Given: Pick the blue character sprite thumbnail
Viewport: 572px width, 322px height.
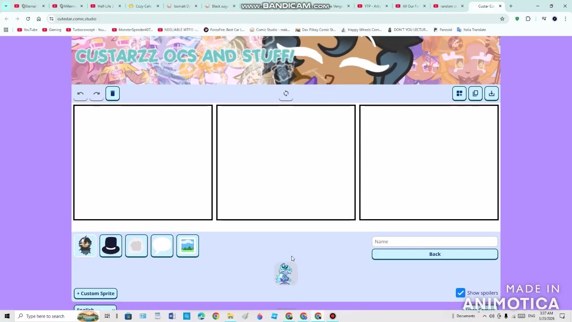Looking at the screenshot, I should pyautogui.click(x=286, y=274).
